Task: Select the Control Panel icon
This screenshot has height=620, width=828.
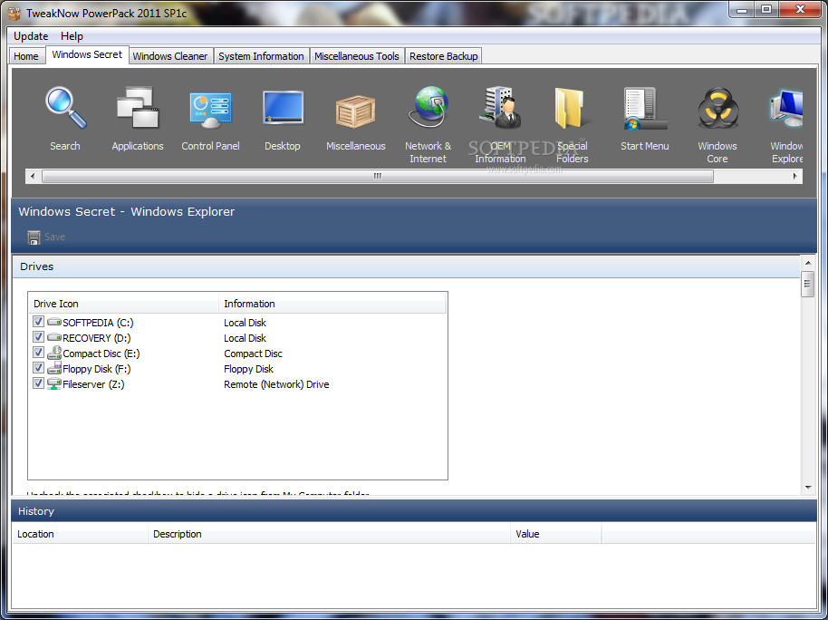Action: (x=210, y=110)
